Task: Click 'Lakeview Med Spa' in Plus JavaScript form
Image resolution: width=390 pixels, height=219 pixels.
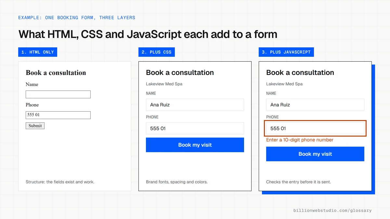Action: click(x=284, y=84)
